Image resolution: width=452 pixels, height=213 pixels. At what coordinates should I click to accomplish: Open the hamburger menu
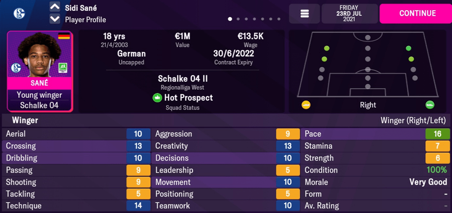coord(304,14)
